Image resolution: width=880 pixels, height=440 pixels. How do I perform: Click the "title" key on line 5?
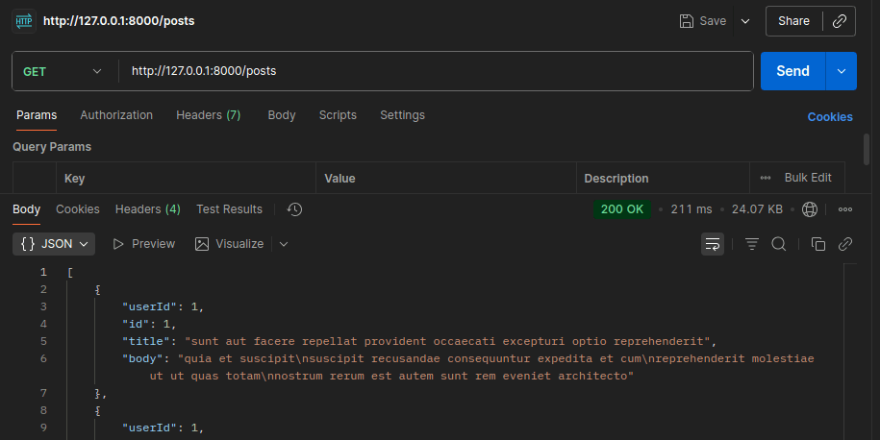(x=146, y=341)
